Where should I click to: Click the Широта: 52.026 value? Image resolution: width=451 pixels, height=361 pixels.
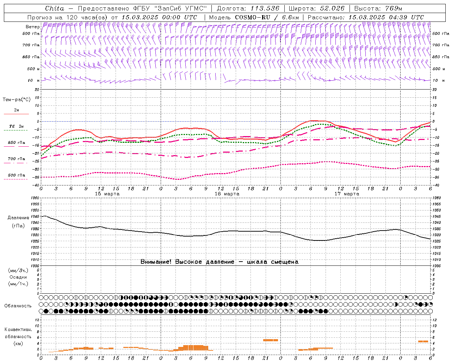click(x=316, y=8)
